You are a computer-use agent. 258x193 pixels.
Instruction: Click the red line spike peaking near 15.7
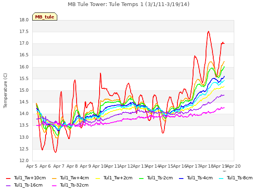pyautogui.click(x=100, y=73)
